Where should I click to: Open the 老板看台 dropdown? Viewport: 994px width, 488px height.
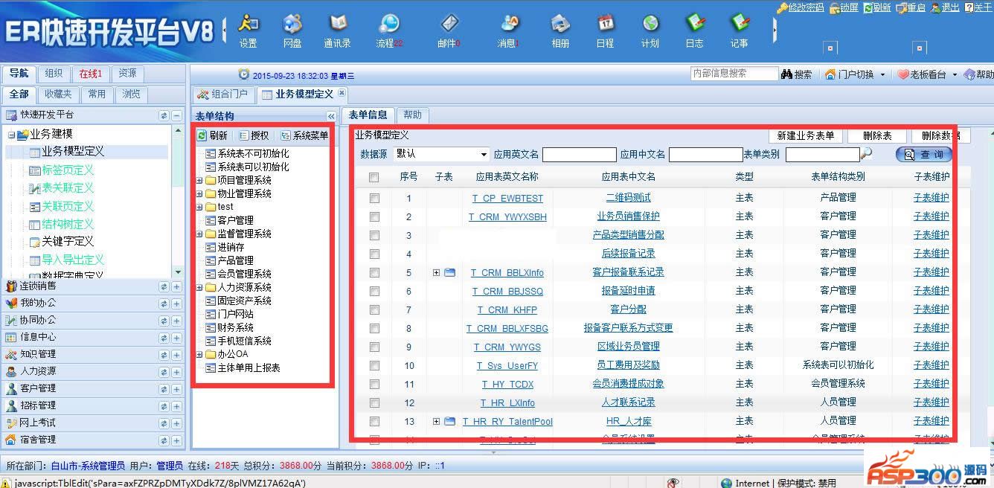click(x=926, y=74)
